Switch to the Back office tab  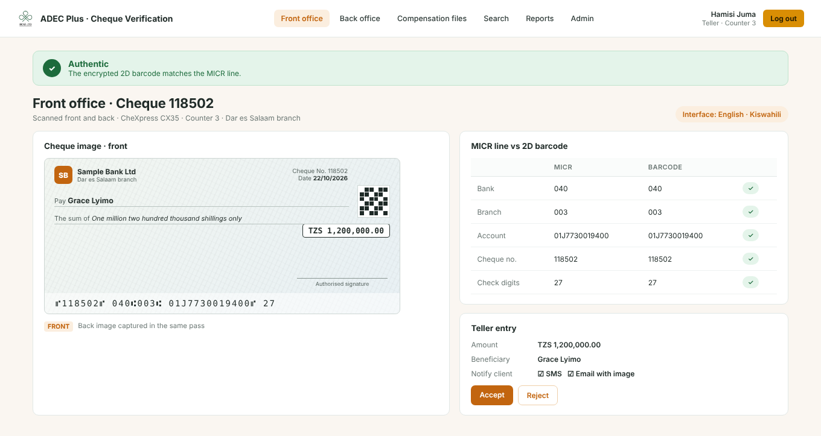click(360, 19)
